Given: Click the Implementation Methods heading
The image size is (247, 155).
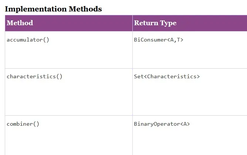Looking at the screenshot, I should click(x=53, y=9).
